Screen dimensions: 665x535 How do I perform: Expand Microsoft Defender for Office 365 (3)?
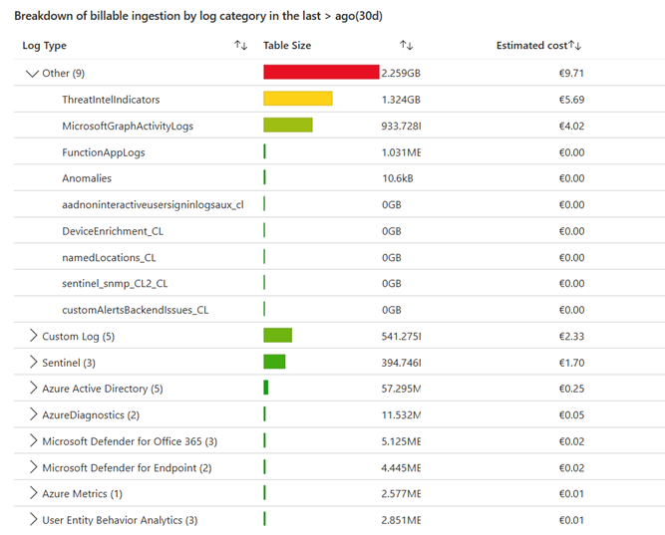pos(33,441)
